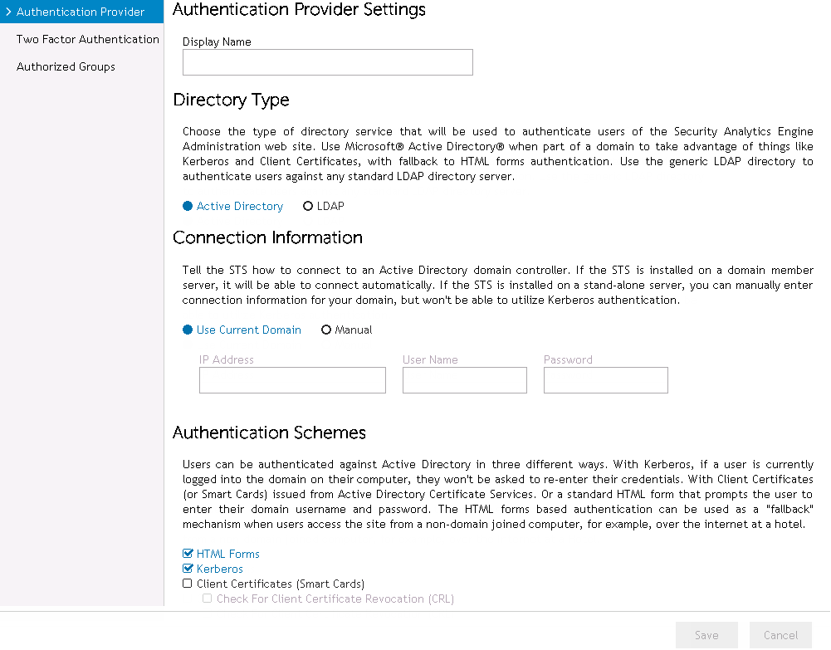Viewport: 831px width, 650px height.
Task: Select the Use Current Domain option
Action: [x=188, y=330]
